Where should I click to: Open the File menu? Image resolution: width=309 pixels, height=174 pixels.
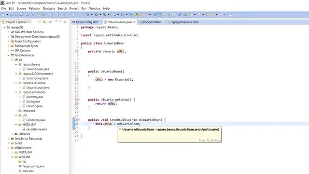(x=3, y=9)
